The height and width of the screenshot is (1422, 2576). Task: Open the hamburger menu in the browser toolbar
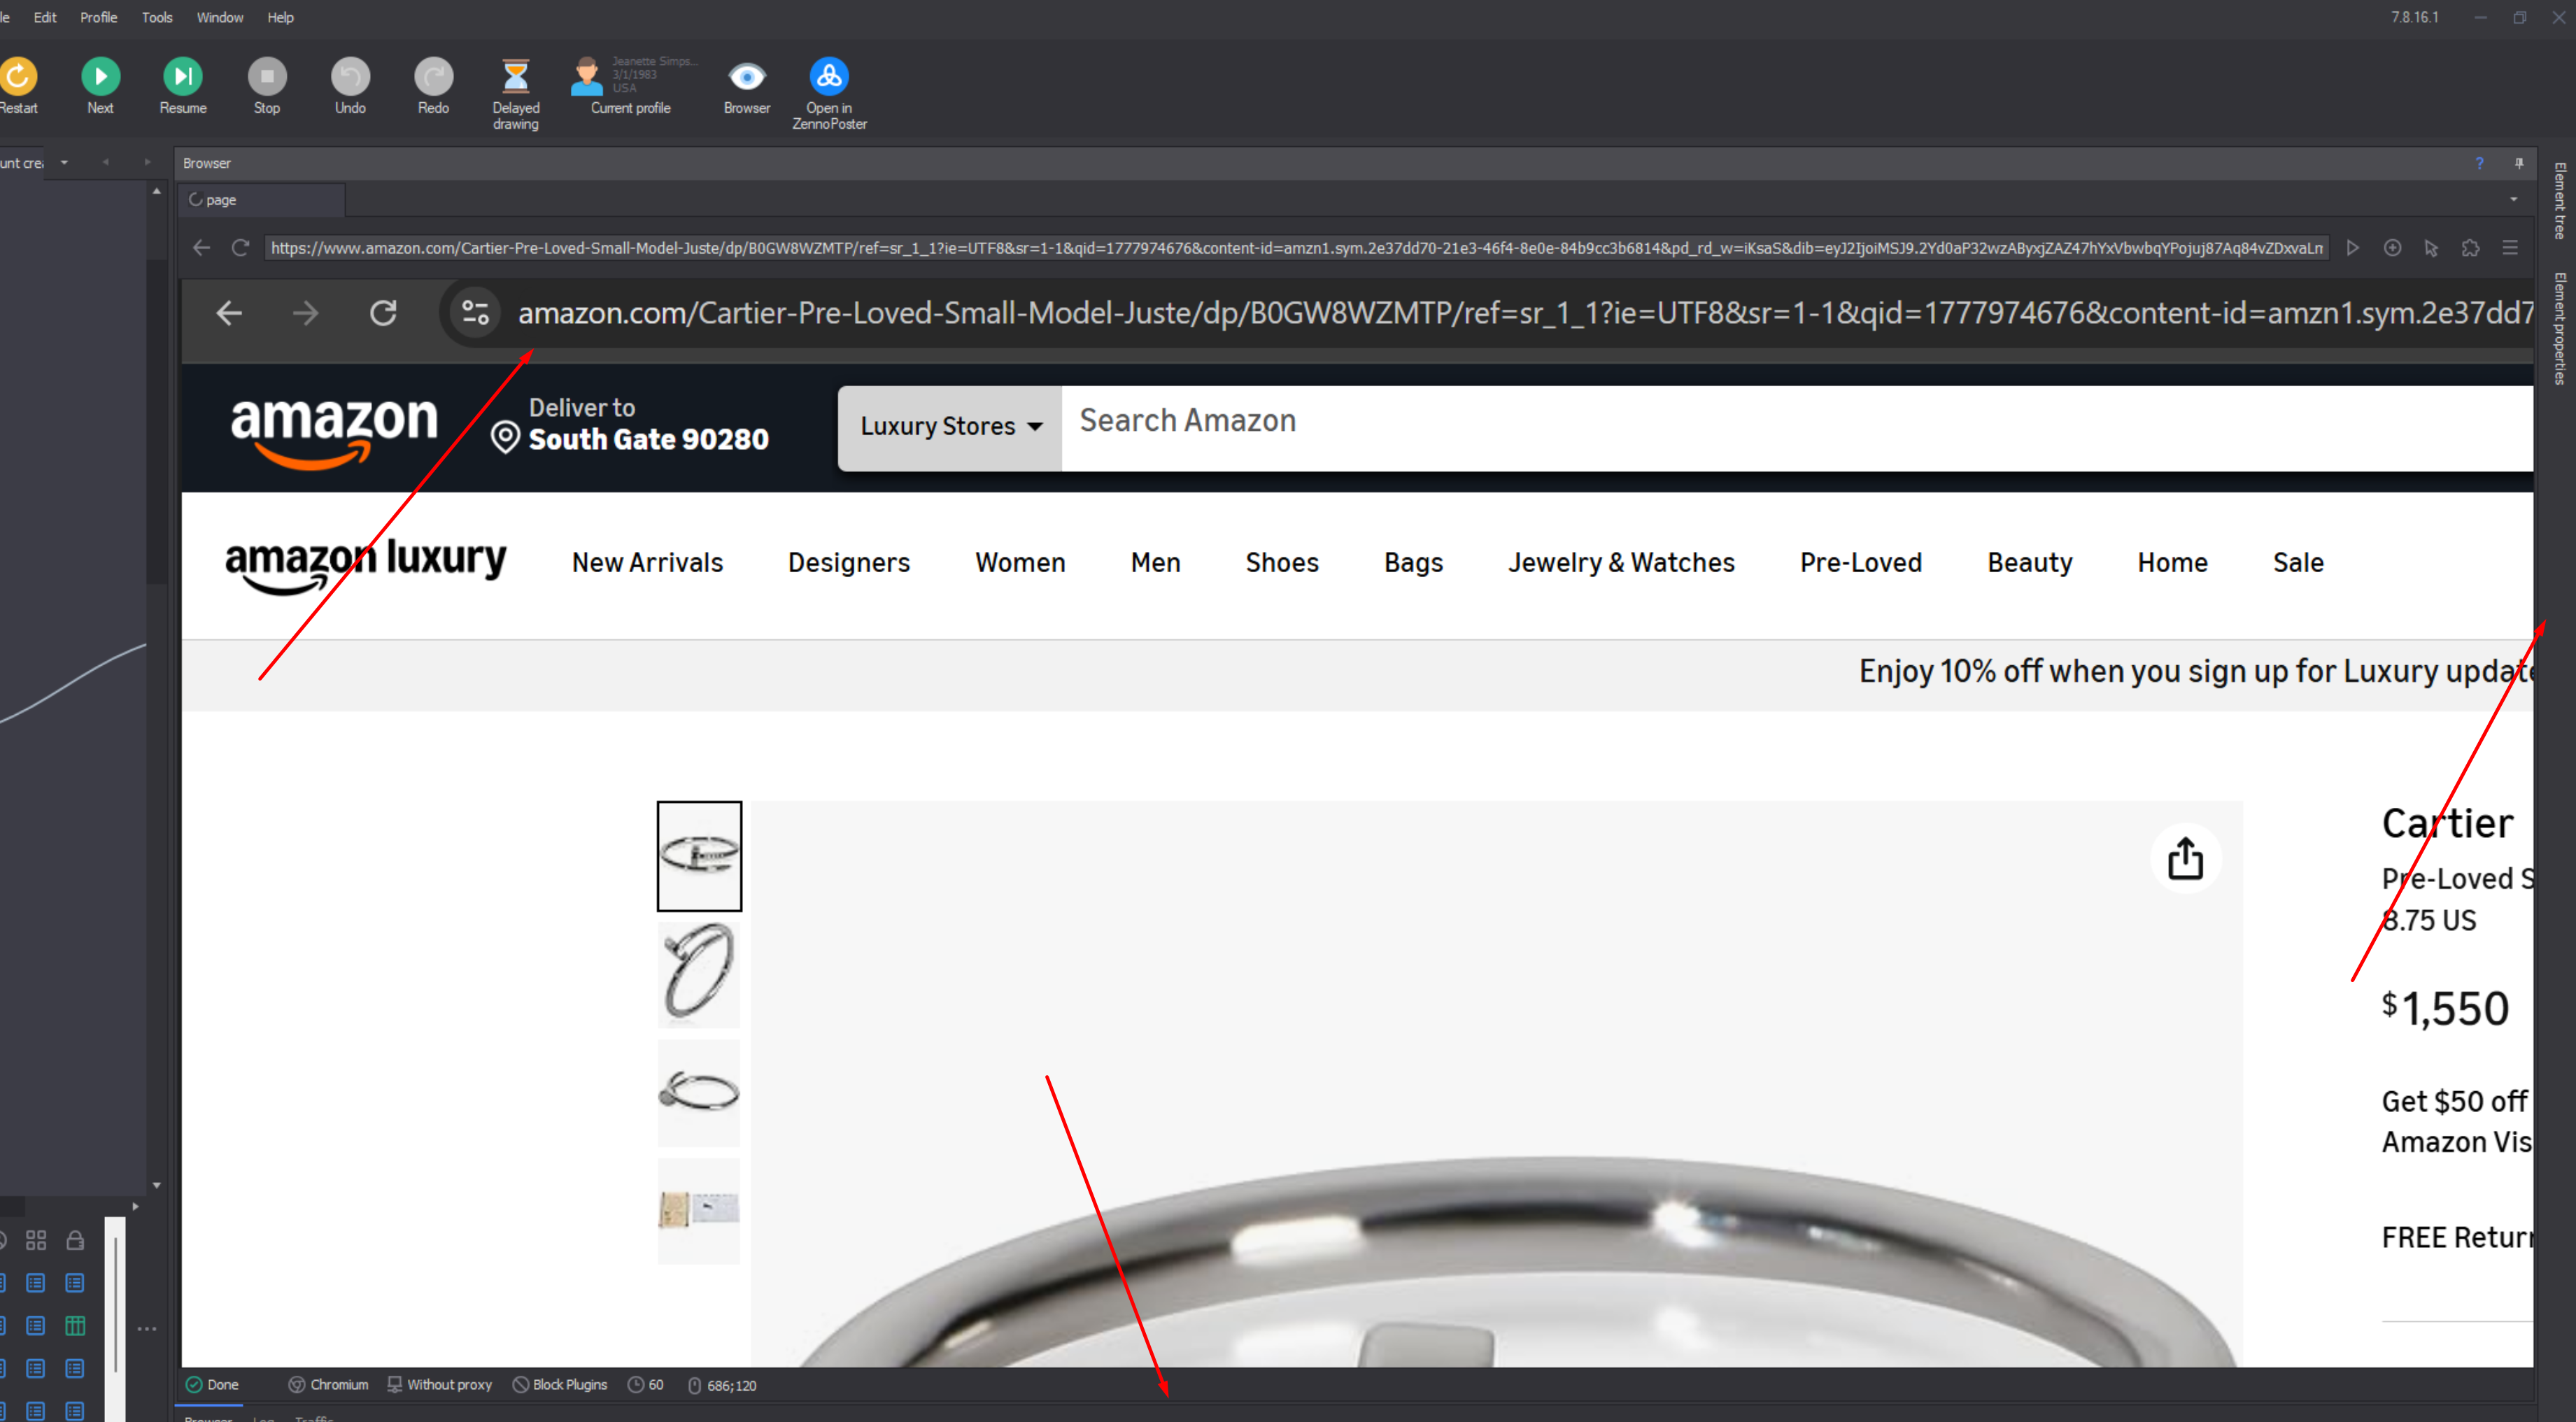pyautogui.click(x=2510, y=248)
